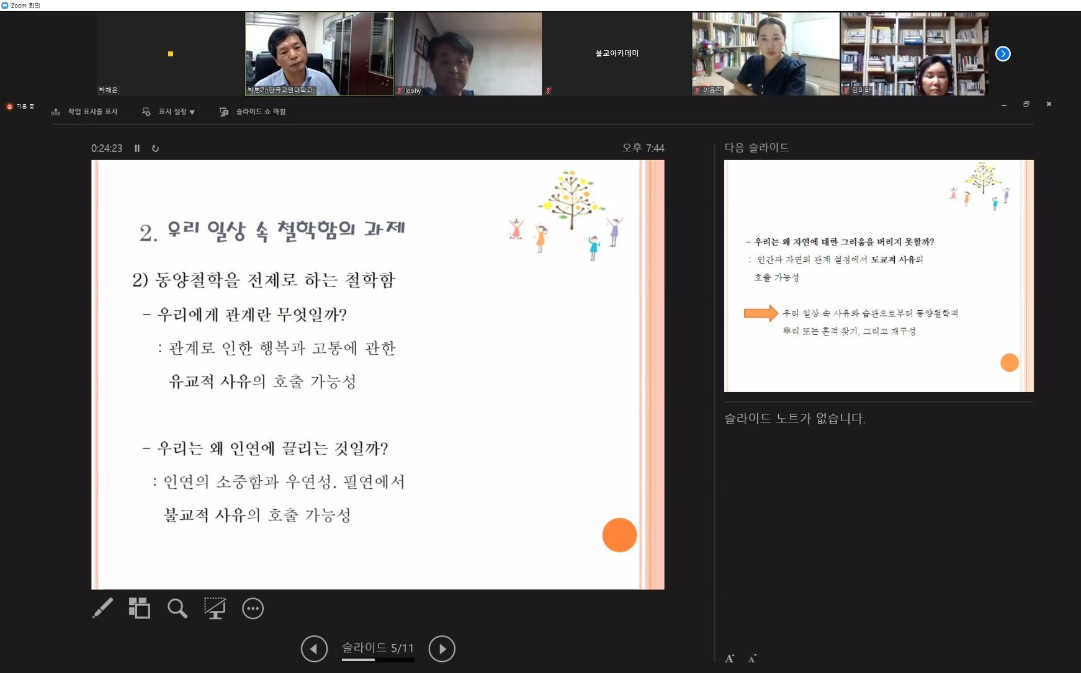Click the 기록 중 recording indicator

point(20,107)
